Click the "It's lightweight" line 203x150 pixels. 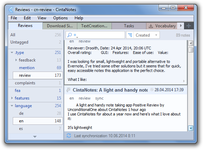pos(80,128)
